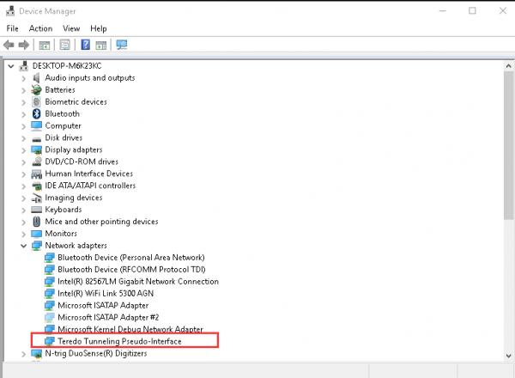Select Teredo Tunneling Pseudo-Interface

[x=119, y=342]
